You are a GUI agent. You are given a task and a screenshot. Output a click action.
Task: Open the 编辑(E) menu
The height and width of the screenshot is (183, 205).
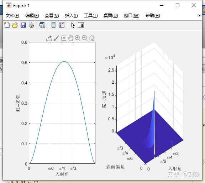coord(32,16)
